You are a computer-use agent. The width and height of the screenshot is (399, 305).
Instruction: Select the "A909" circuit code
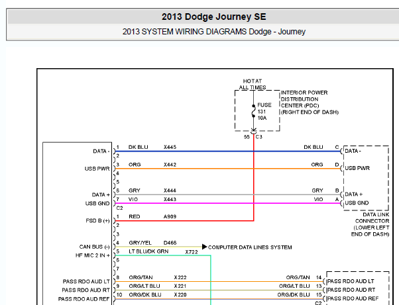click(170, 216)
